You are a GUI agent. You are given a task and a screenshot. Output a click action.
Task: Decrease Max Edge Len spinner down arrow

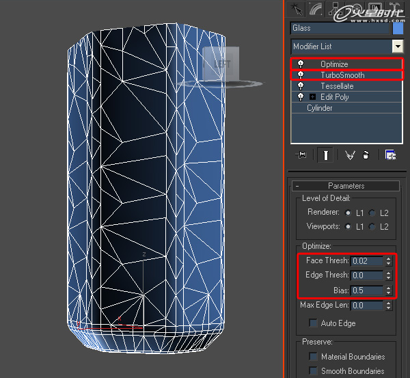(389, 308)
